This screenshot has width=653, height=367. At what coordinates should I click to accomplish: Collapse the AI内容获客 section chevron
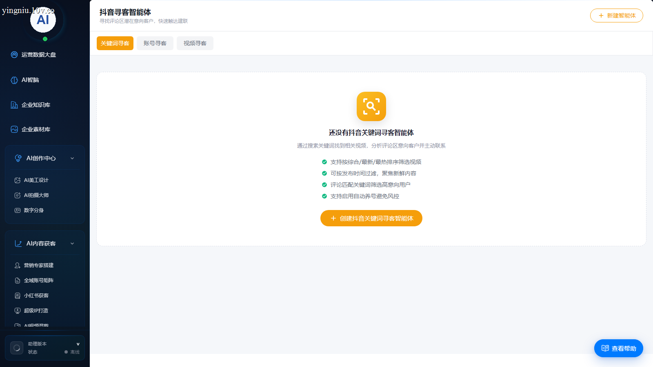pos(72,243)
